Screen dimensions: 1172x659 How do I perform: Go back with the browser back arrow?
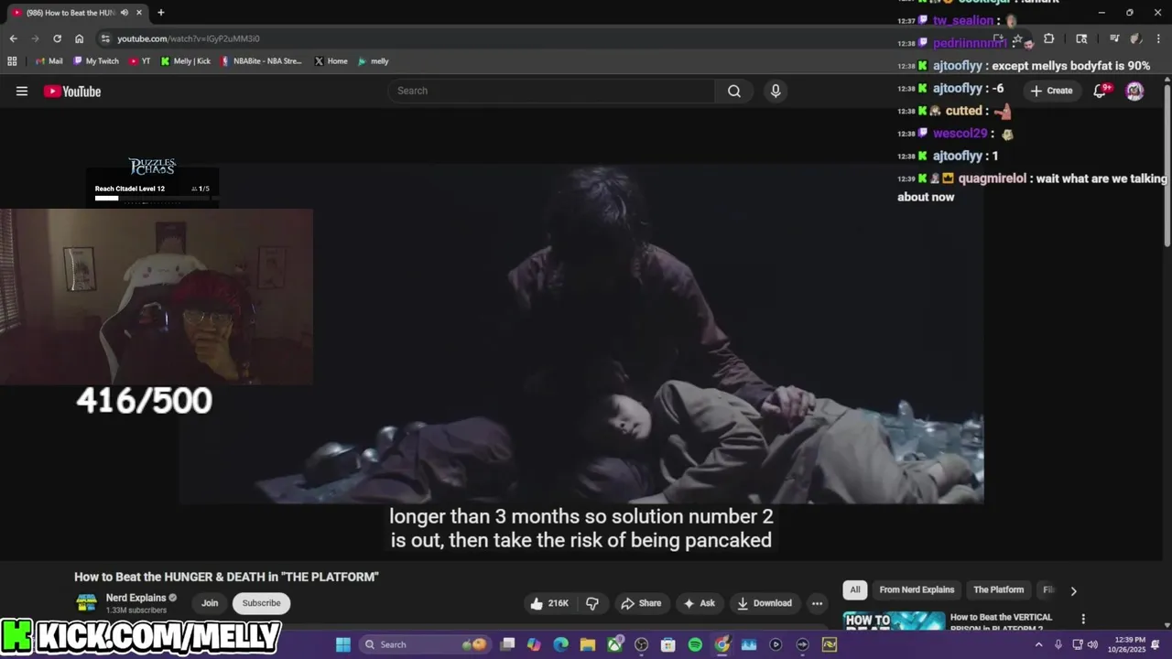13,38
